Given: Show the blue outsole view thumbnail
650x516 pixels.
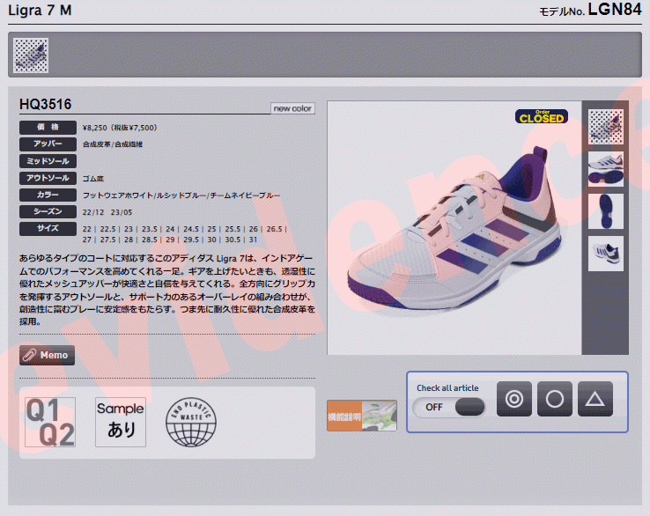Looking at the screenshot, I should 606,211.
